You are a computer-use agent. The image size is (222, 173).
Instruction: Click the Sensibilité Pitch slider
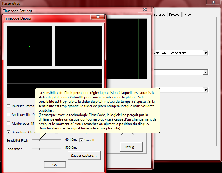point(39,140)
